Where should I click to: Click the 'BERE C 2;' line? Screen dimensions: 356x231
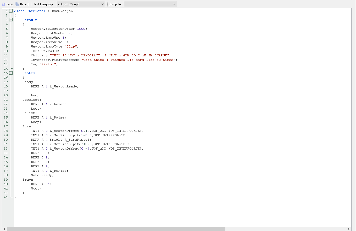point(40,157)
